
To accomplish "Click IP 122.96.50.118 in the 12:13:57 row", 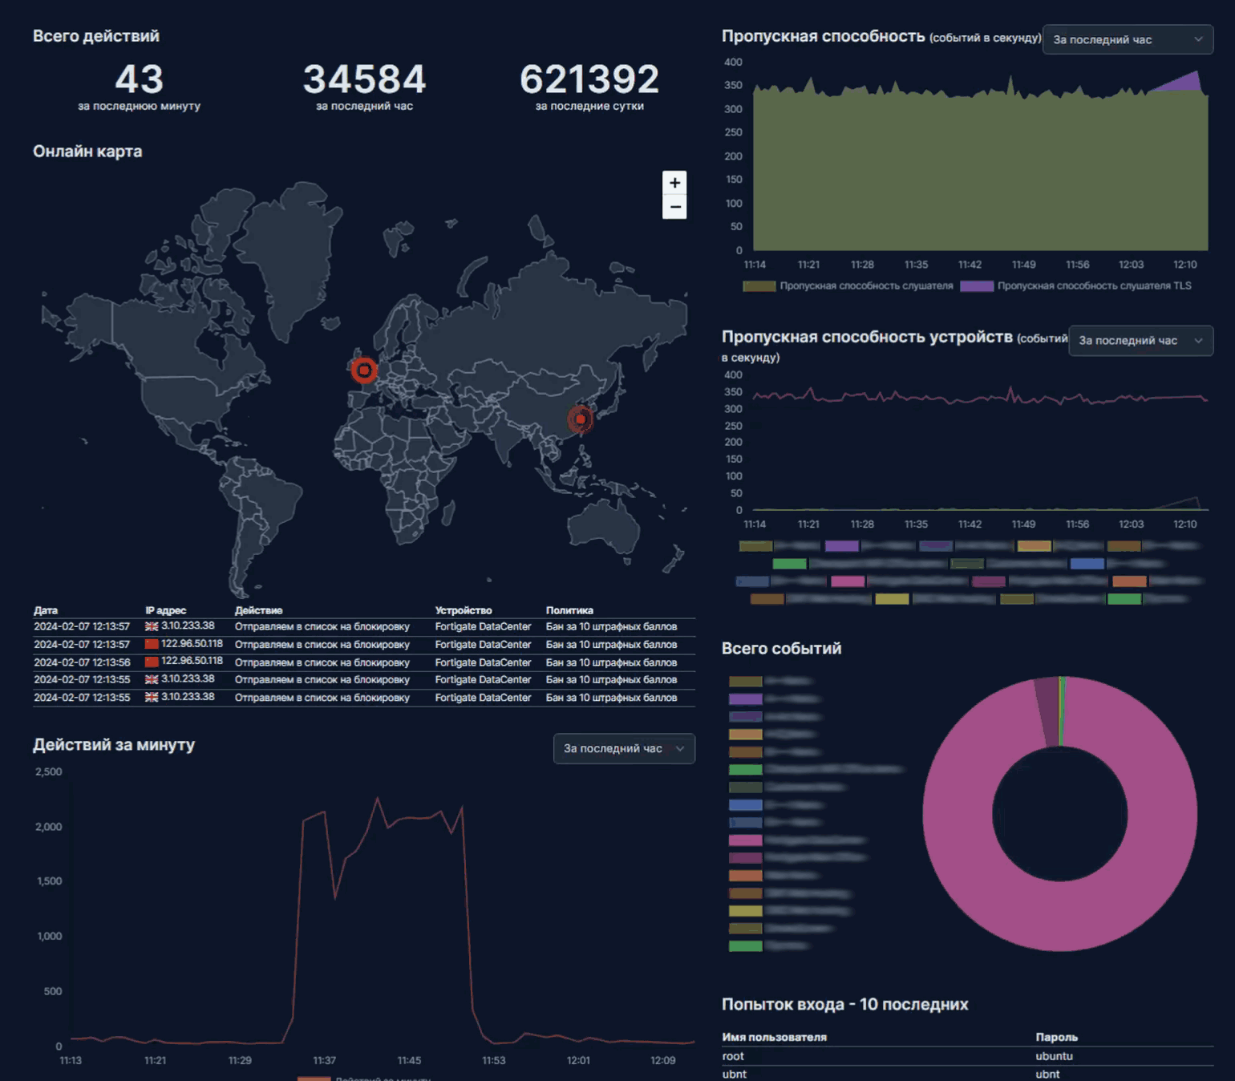I will [x=192, y=644].
